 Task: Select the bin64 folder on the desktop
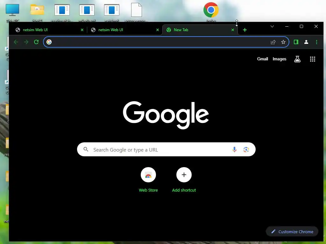[37, 12]
